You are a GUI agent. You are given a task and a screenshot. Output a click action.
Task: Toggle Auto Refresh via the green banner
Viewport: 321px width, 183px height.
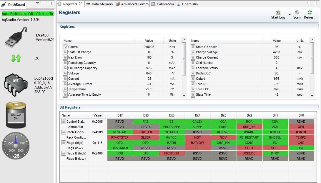(x=27, y=14)
